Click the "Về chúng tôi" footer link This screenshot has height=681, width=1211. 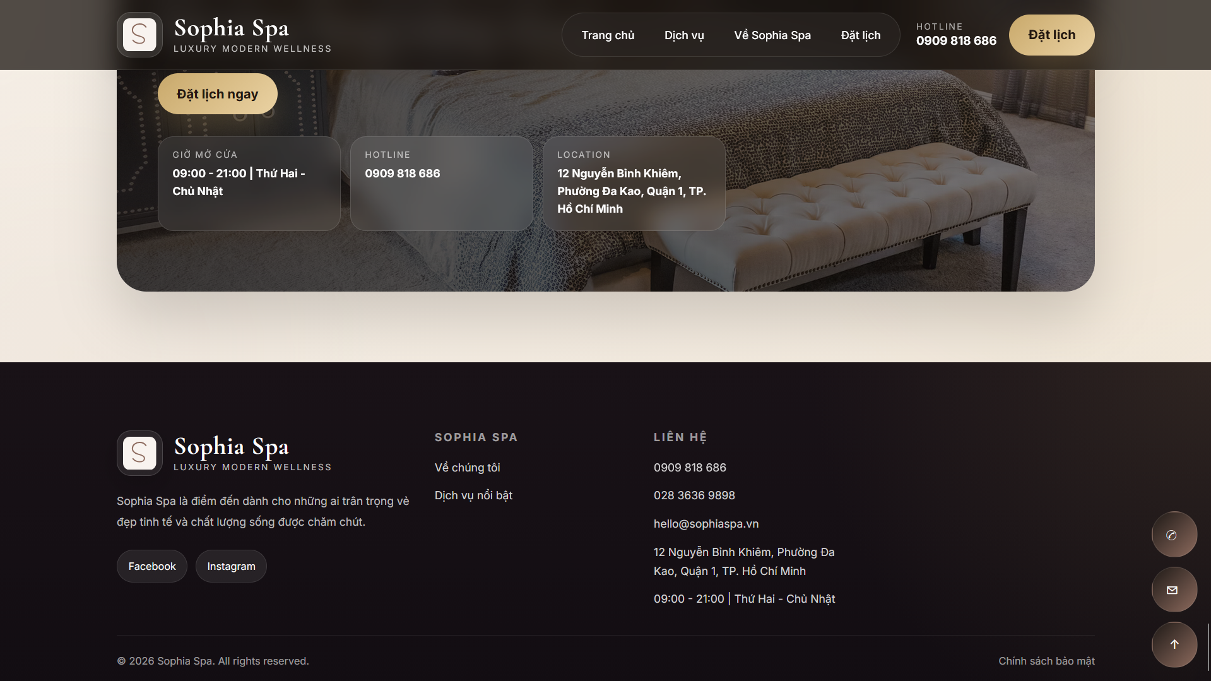pos(467,467)
